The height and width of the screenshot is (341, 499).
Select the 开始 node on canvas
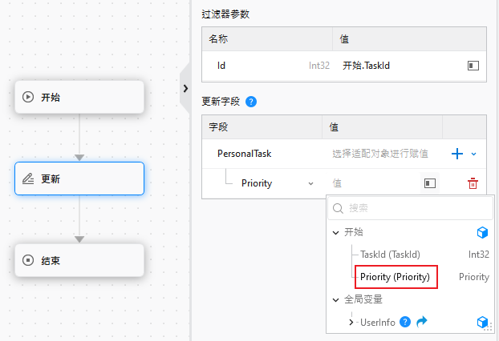point(79,97)
